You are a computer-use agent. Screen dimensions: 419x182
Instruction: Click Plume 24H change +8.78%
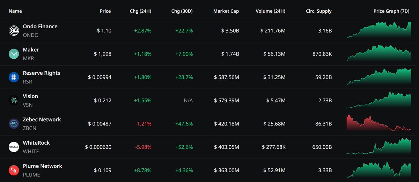pyautogui.click(x=142, y=170)
